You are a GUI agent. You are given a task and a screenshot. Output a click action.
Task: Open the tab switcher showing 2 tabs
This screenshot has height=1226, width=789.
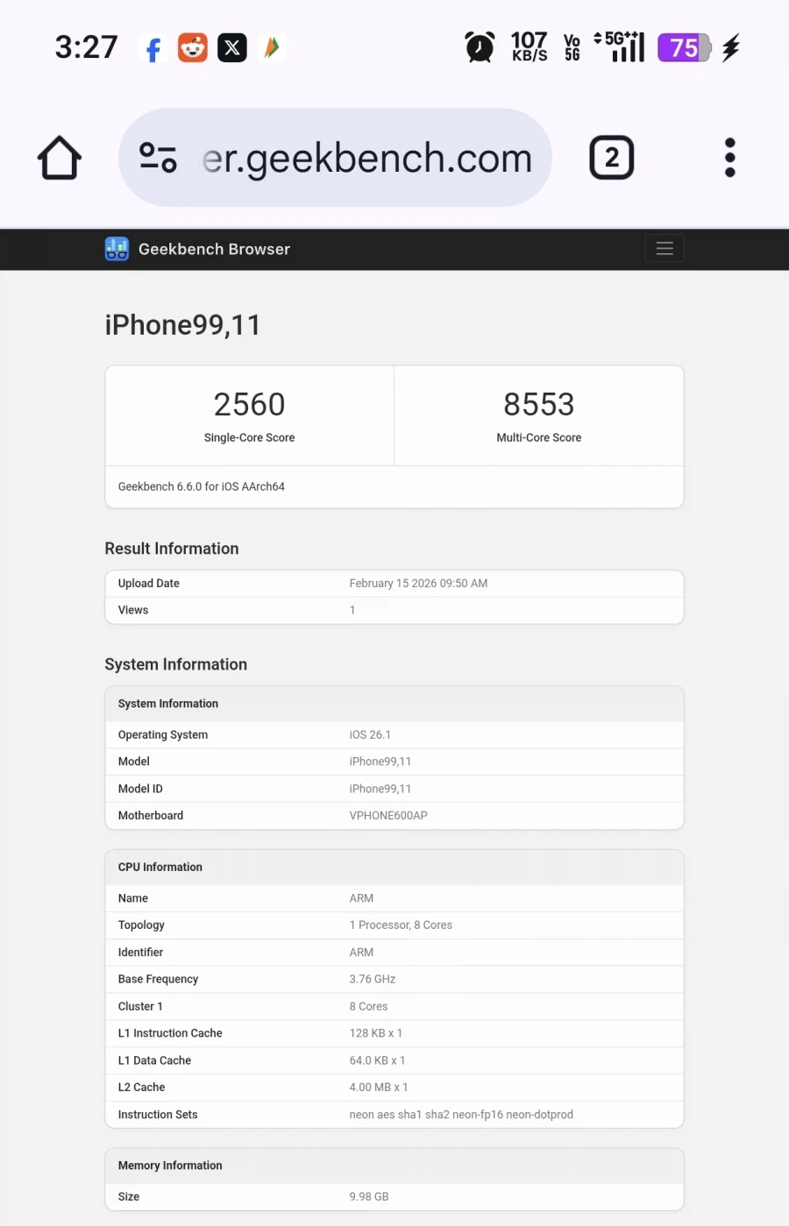pyautogui.click(x=611, y=159)
